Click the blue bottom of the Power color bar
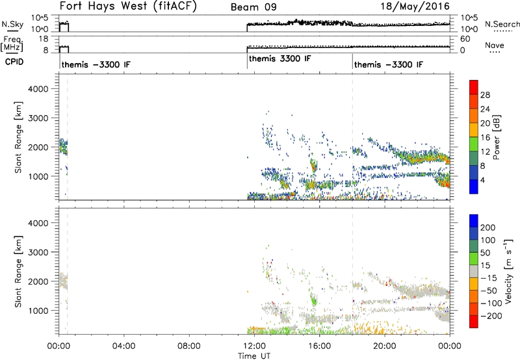 pyautogui.click(x=474, y=186)
